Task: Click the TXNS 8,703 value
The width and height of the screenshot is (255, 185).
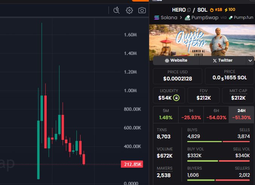Action: tap(163, 136)
